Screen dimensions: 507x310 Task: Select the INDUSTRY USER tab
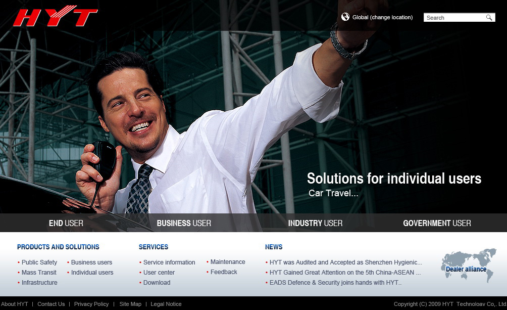(315, 223)
